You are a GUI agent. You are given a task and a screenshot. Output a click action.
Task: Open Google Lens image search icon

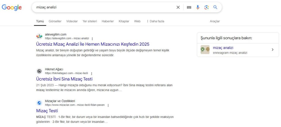coord(206,7)
